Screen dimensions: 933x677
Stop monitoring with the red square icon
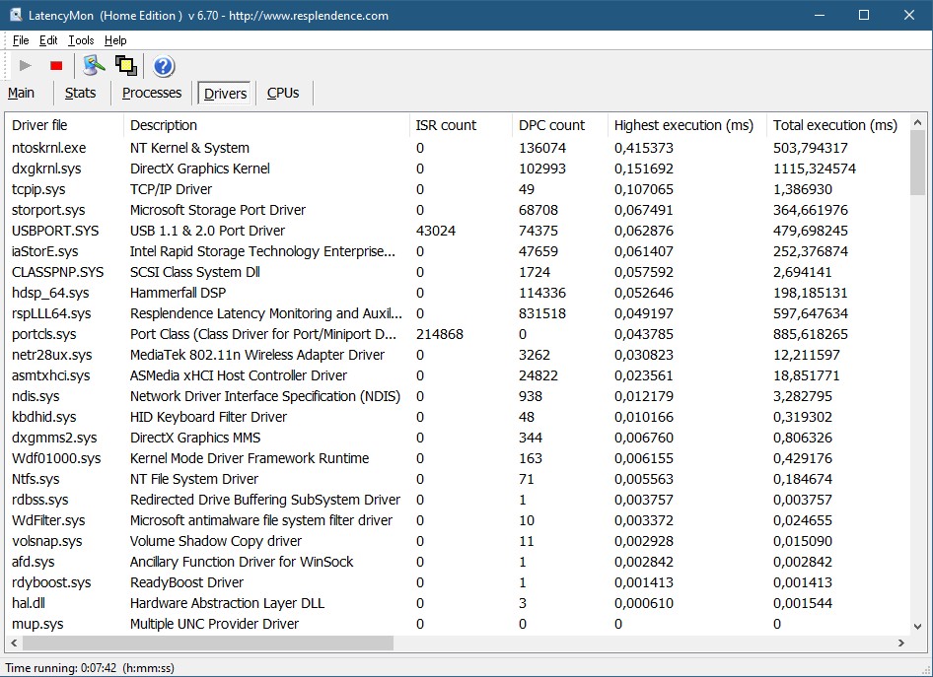[56, 66]
